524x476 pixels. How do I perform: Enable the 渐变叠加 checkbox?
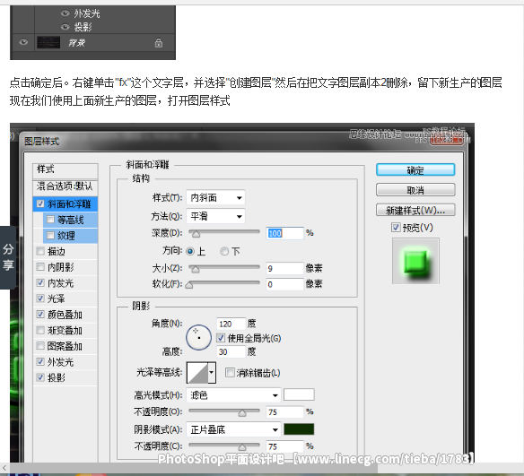[40, 330]
